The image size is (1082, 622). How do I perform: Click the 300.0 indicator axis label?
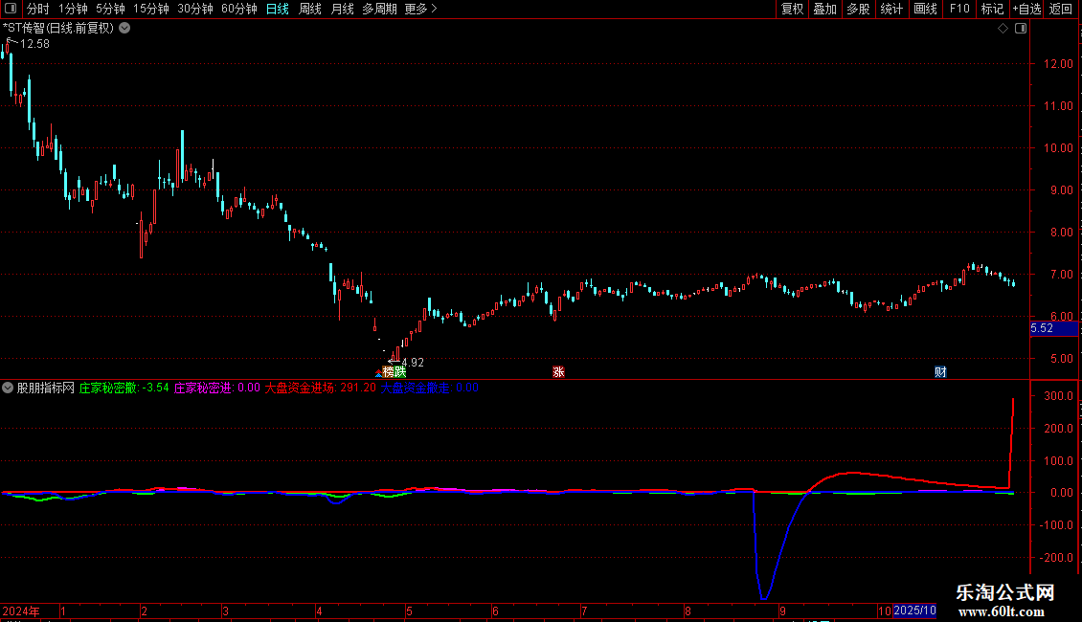1058,396
